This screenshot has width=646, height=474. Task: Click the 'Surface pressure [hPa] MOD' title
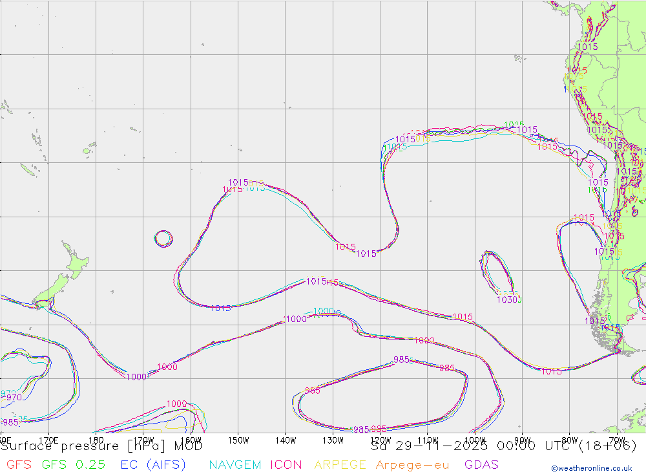(x=101, y=446)
